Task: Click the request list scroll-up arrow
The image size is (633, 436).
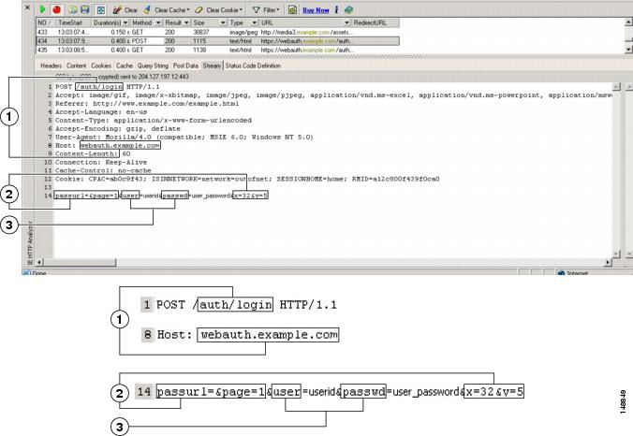Action: 628,22
